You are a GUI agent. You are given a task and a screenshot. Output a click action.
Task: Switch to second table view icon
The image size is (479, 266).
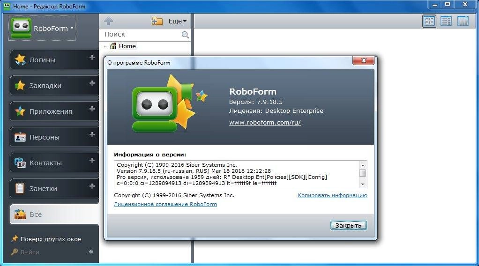click(446, 21)
